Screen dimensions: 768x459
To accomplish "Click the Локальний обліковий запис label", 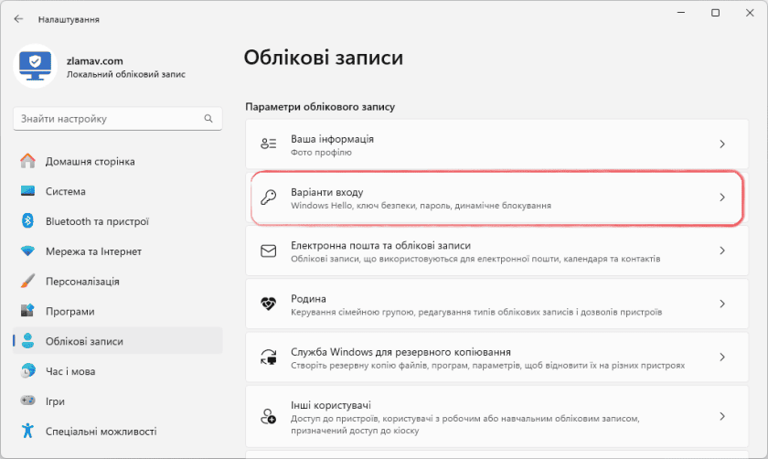I will (x=126, y=74).
